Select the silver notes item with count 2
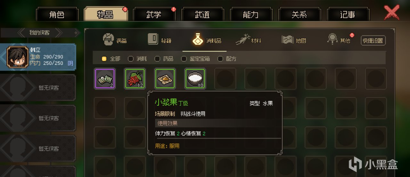The image size is (410, 177). (105, 79)
